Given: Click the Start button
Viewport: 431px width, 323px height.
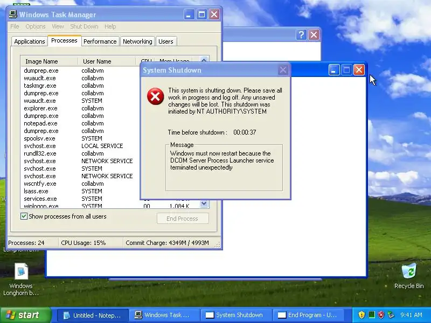Looking at the screenshot, I should click(26, 315).
